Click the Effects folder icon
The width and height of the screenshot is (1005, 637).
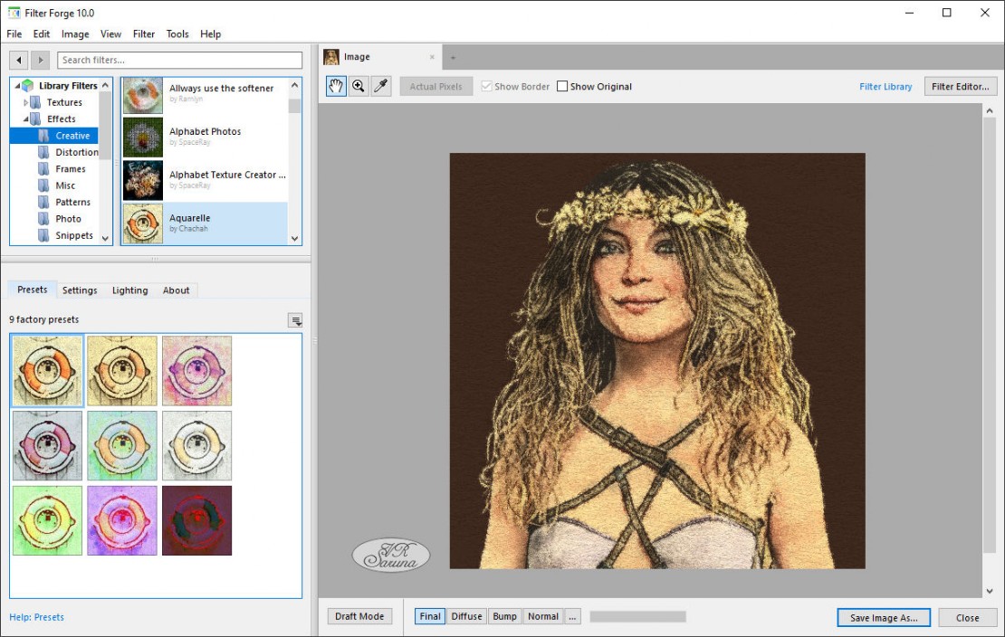[36, 119]
